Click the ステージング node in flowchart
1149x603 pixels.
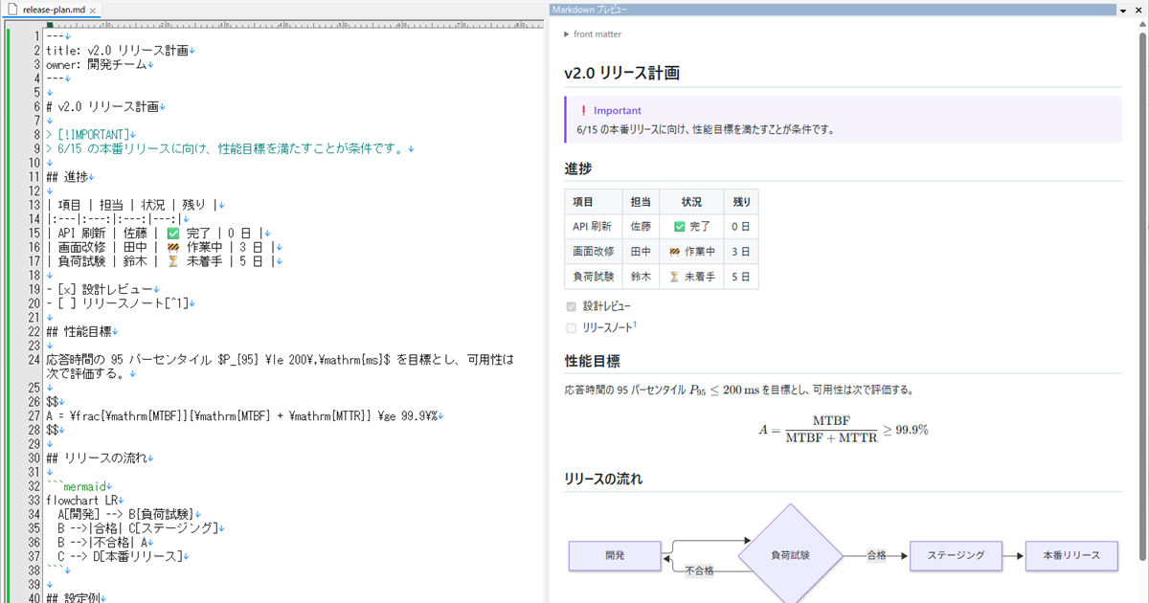pos(956,555)
